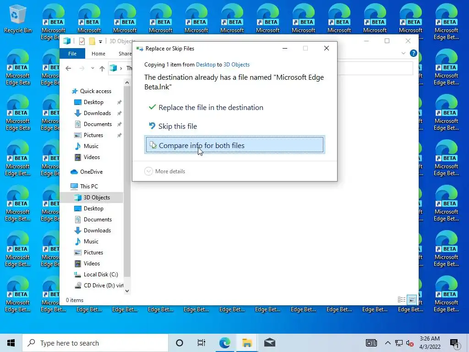Click the Windows Start button
469x352 pixels.
point(11,343)
